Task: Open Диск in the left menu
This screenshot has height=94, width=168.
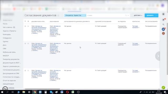Action: click(x=4, y=45)
